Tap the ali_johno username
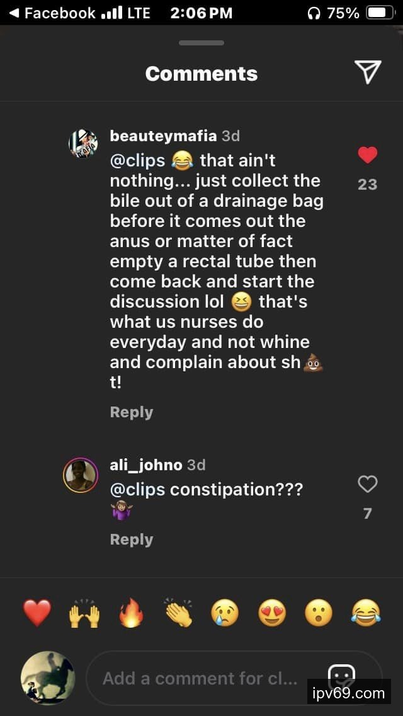 146,465
